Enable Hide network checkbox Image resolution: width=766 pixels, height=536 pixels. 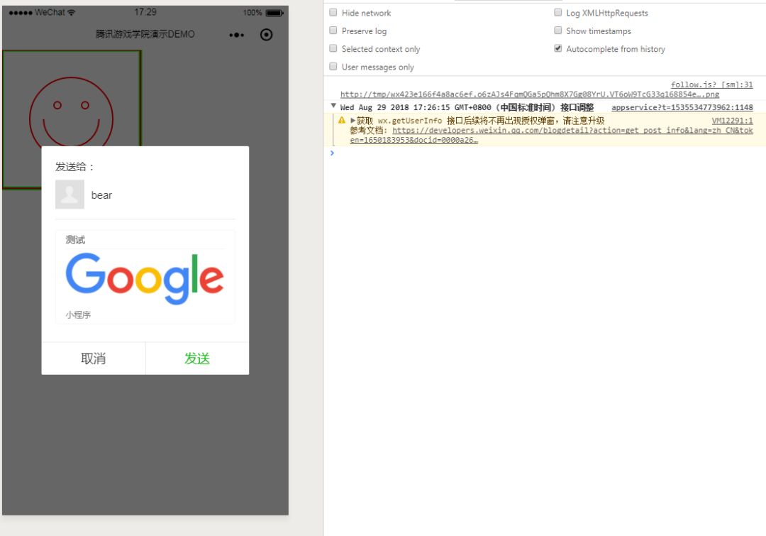333,12
